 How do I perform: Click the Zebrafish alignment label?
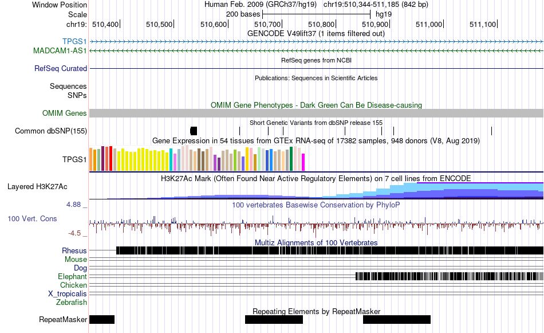[72, 302]
